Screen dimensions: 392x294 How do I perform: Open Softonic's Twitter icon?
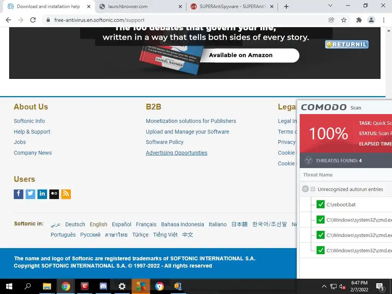pos(31,194)
